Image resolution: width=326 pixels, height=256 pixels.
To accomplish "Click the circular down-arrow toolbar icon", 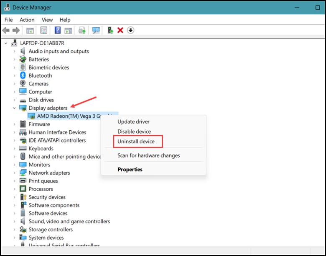I will coord(130,31).
